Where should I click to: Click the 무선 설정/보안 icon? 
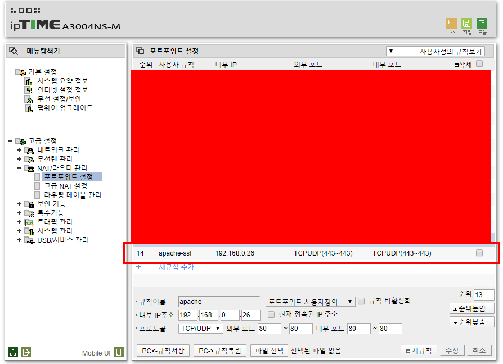tap(29, 99)
